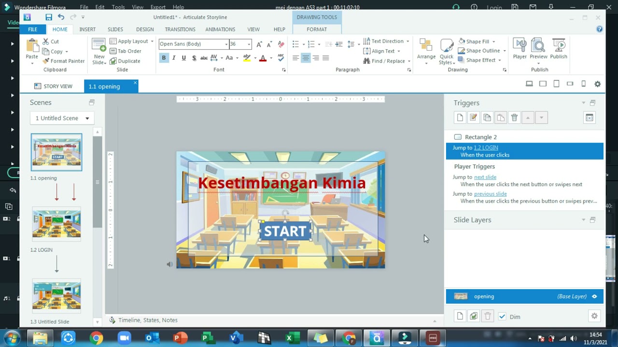This screenshot has height=347, width=618.
Task: Duplicate the selected slide layer
Action: pyautogui.click(x=474, y=316)
